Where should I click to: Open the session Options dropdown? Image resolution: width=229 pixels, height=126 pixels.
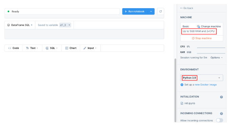(216, 58)
